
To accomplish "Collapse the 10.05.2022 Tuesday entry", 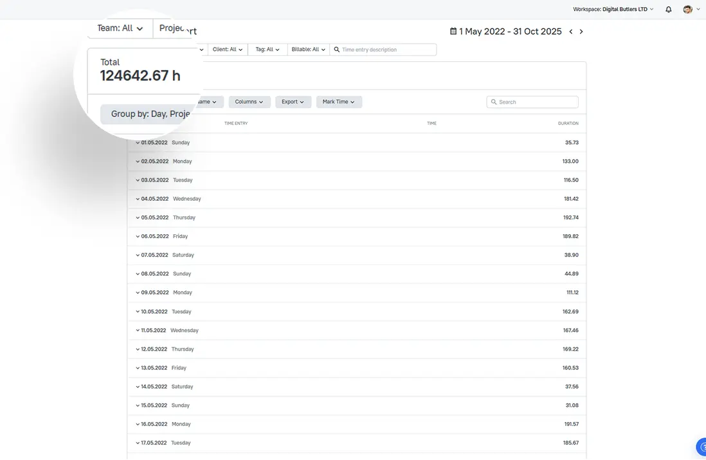I will (138, 311).
